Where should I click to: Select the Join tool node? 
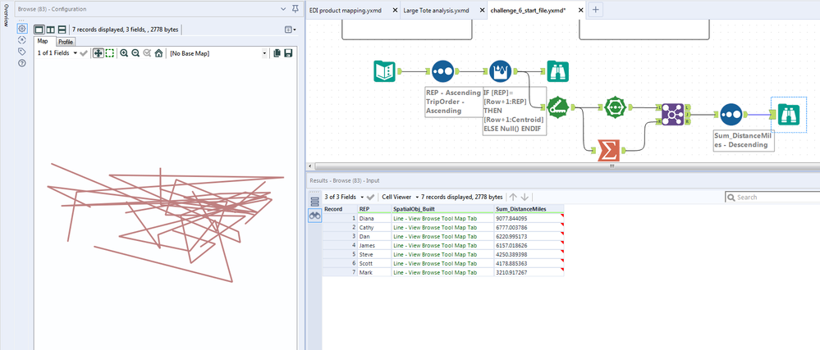tap(673, 114)
